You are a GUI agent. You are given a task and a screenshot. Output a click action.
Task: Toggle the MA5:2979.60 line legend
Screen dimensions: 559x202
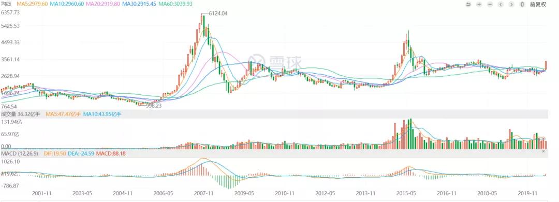point(32,4)
